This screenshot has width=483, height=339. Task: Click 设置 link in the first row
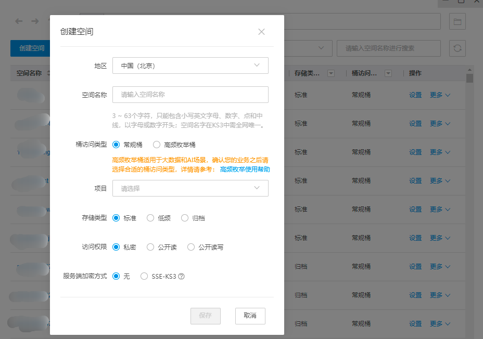[415, 95]
